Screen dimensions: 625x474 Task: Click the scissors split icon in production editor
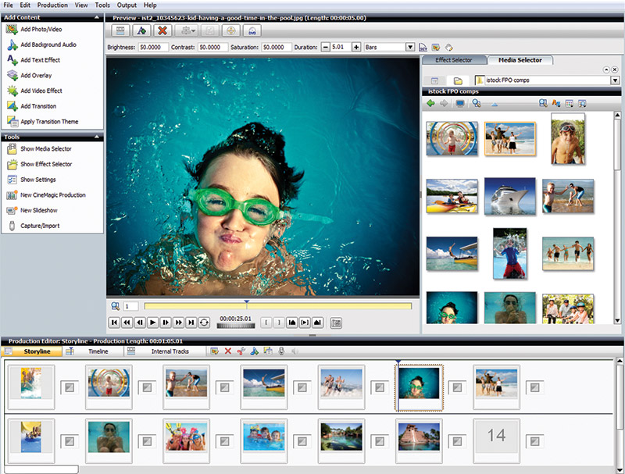point(241,351)
